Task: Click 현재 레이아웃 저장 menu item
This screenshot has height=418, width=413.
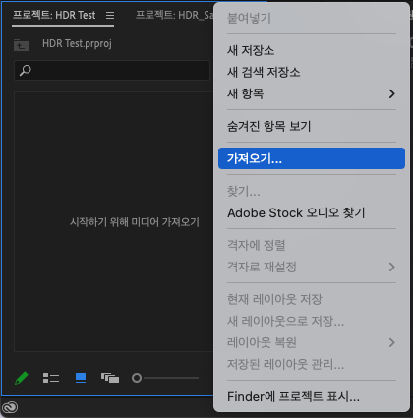Action: pyautogui.click(x=312, y=299)
